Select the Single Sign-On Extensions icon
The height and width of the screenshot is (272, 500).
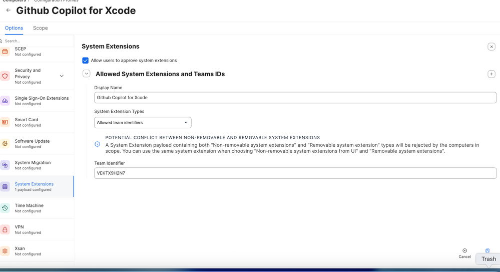click(5, 101)
